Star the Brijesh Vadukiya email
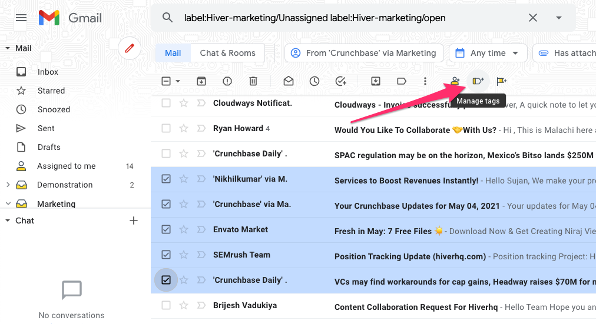The height and width of the screenshot is (324, 596). click(x=184, y=305)
